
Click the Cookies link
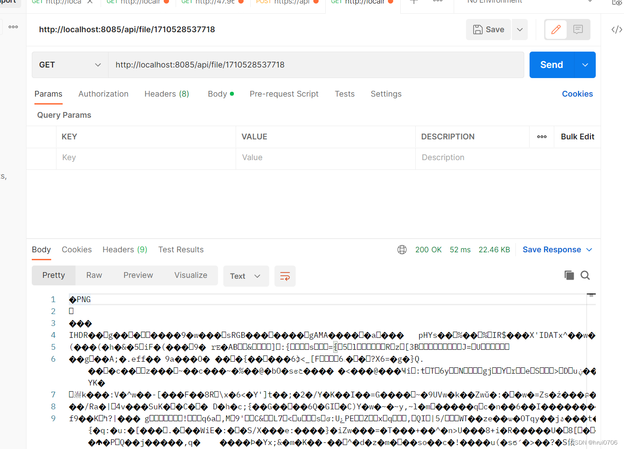[577, 94]
